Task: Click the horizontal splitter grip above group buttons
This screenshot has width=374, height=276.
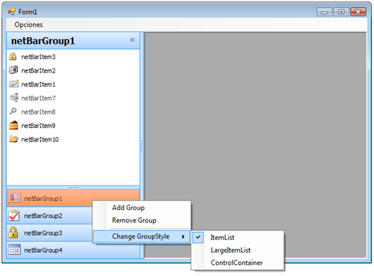Action: pos(74,188)
